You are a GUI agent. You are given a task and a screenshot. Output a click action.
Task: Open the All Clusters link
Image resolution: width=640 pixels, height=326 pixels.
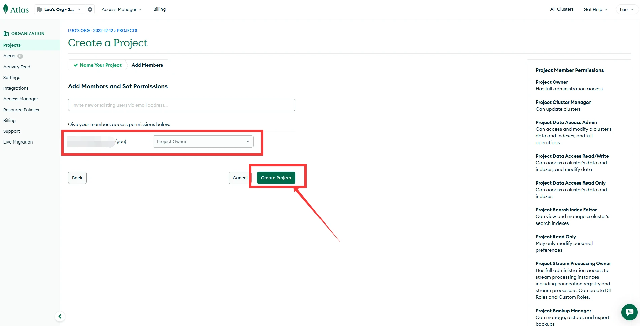click(x=562, y=9)
